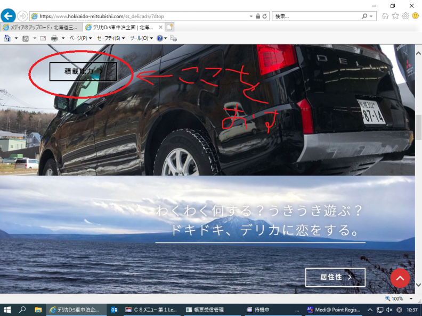Open the search provider dropdown arrow
The height and width of the screenshot is (316, 422).
[371, 16]
